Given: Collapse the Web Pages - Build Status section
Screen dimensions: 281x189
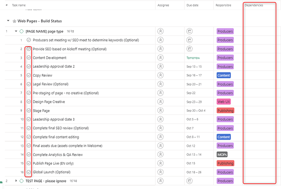Looking at the screenshot, I should pyautogui.click(x=8, y=21).
